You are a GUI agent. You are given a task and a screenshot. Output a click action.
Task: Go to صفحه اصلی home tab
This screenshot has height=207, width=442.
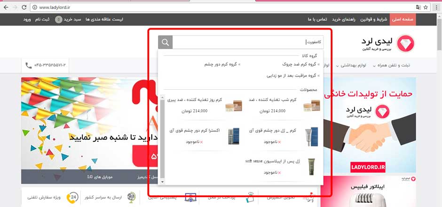pos(403,19)
